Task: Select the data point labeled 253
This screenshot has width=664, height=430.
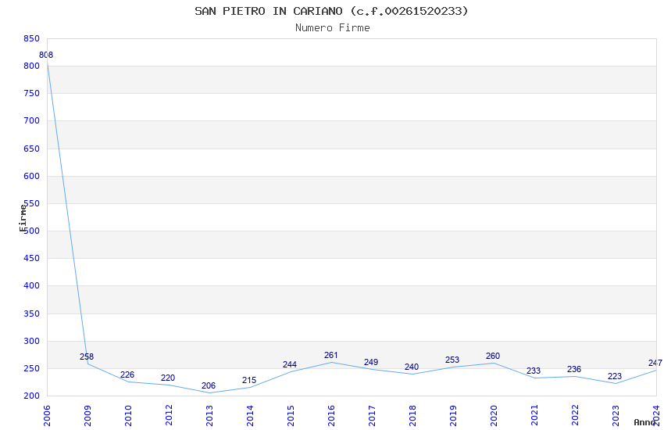Action: tap(452, 360)
